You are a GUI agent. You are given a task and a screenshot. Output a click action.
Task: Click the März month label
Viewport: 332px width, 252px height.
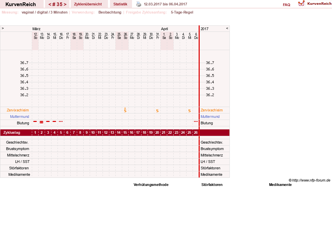pos(37,29)
